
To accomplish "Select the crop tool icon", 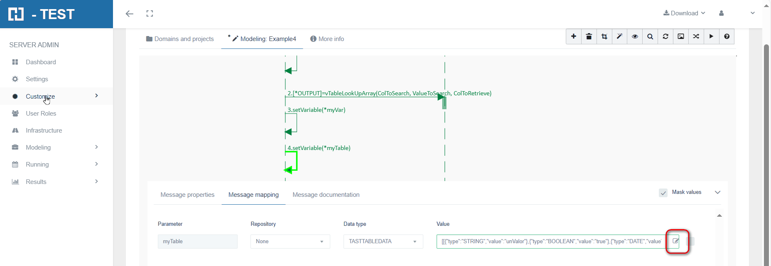I will (604, 36).
